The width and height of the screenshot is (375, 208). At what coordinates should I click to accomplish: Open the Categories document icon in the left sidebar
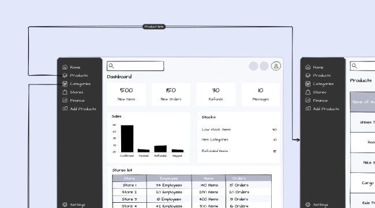(65, 84)
